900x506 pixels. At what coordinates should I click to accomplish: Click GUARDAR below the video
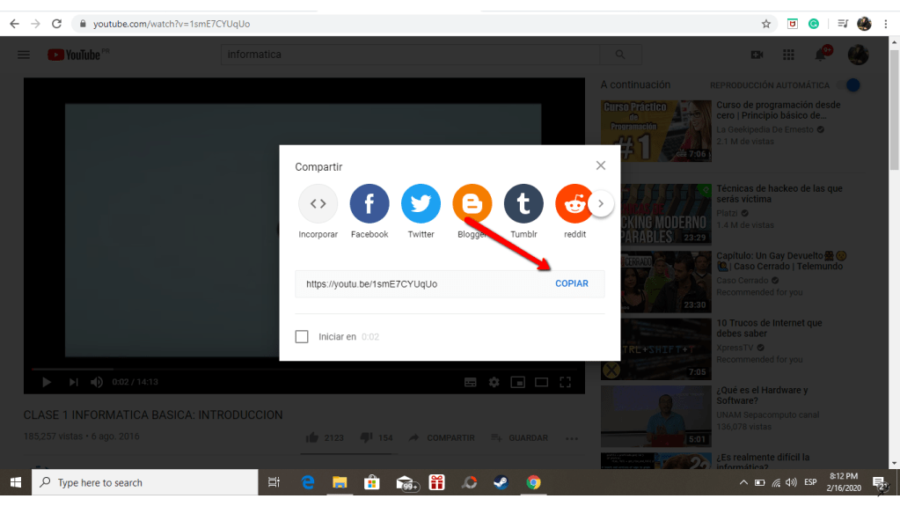pos(520,438)
